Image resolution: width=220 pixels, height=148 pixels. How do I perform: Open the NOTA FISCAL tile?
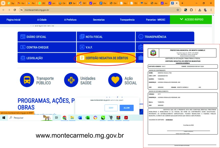106,37
